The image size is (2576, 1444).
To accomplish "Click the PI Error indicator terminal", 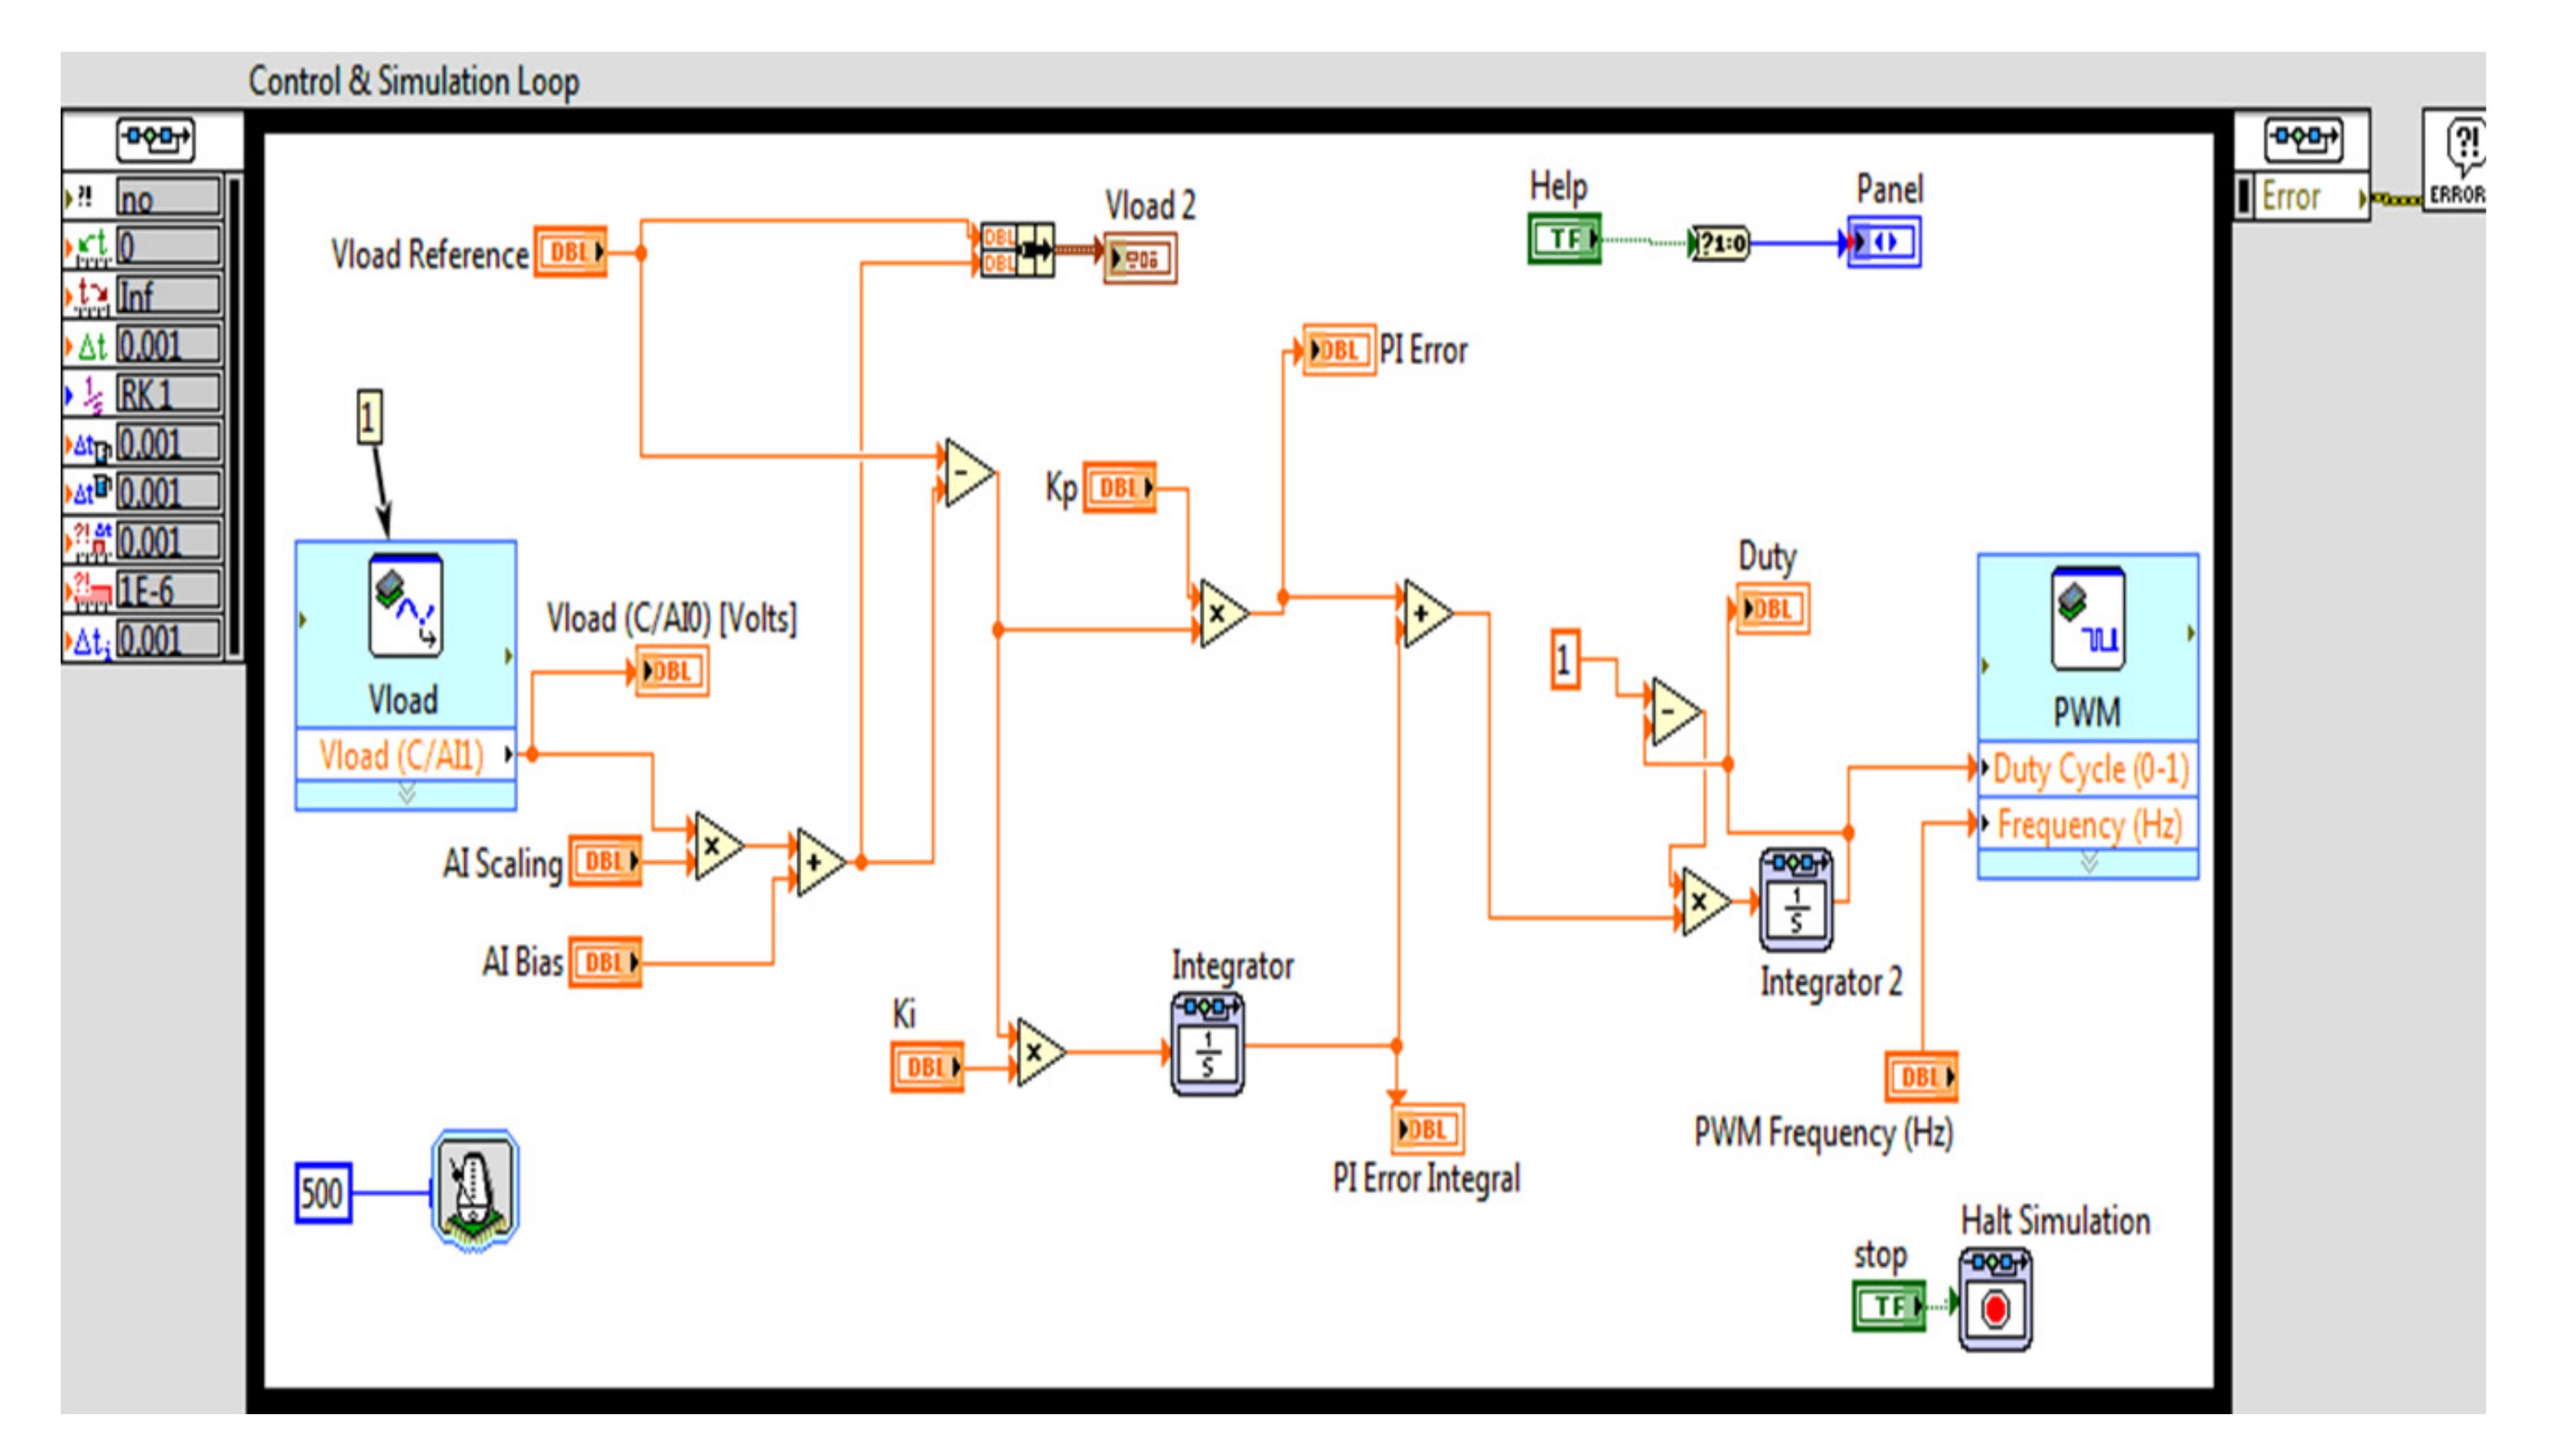I will pyautogui.click(x=1340, y=350).
